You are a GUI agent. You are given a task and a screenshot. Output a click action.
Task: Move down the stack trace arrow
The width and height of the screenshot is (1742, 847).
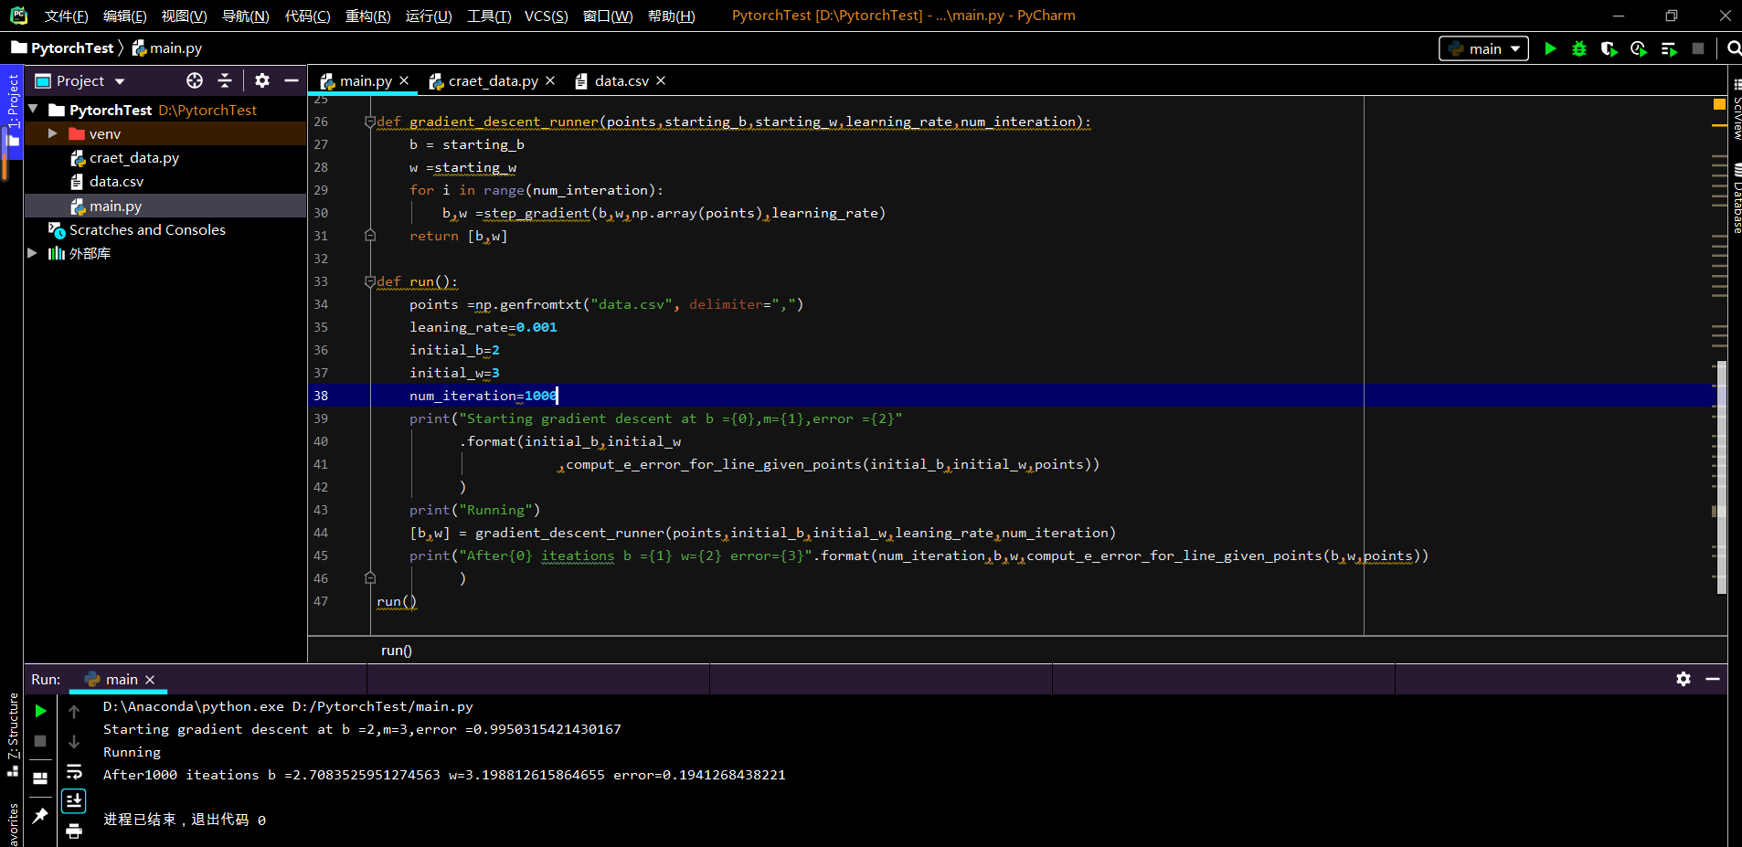pos(74,741)
